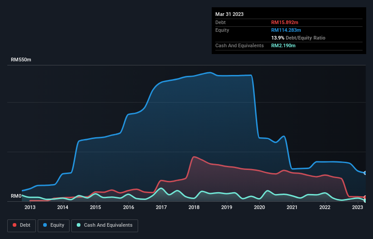Click Cash And Equivalents label in tooltip
This screenshot has width=373, height=239.
[x=239, y=45]
